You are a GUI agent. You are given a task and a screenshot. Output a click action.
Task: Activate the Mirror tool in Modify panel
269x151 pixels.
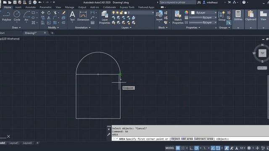(49, 18)
